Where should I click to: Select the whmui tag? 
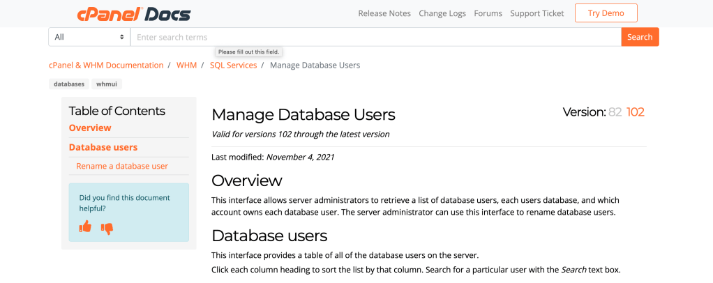(x=107, y=84)
